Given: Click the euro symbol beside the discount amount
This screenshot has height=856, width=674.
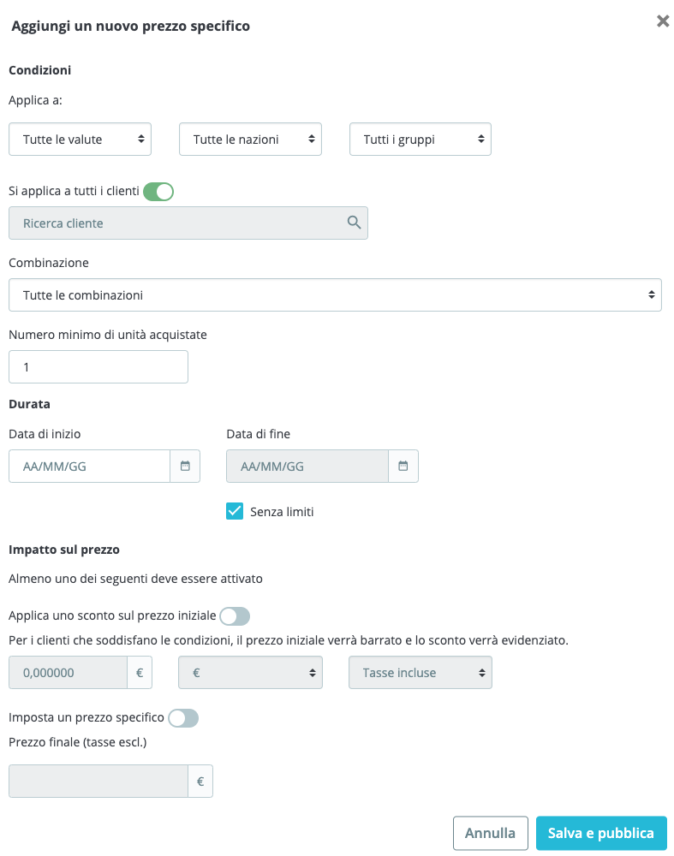Looking at the screenshot, I should (140, 673).
